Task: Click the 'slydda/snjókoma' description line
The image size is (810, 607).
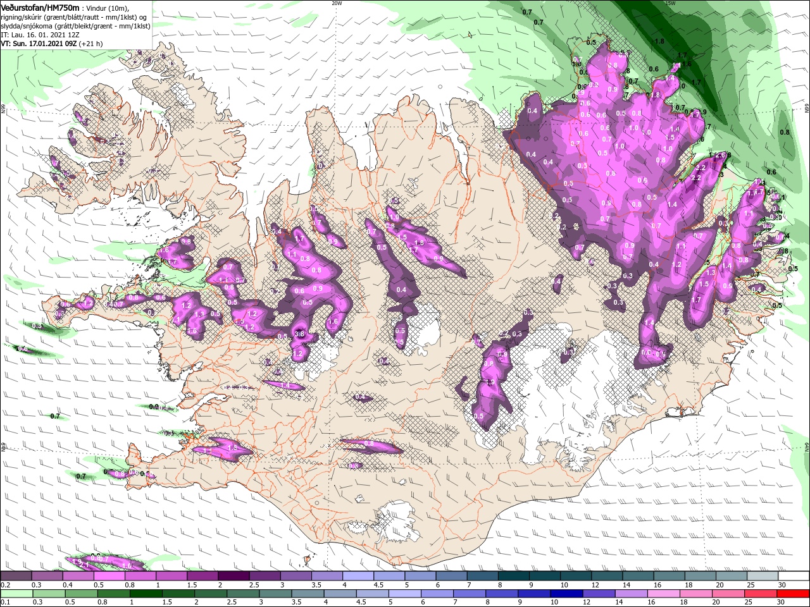Action: point(75,26)
